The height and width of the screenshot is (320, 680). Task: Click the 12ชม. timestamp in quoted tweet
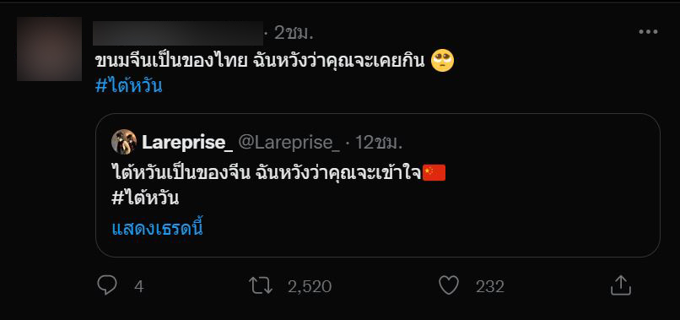pyautogui.click(x=379, y=143)
